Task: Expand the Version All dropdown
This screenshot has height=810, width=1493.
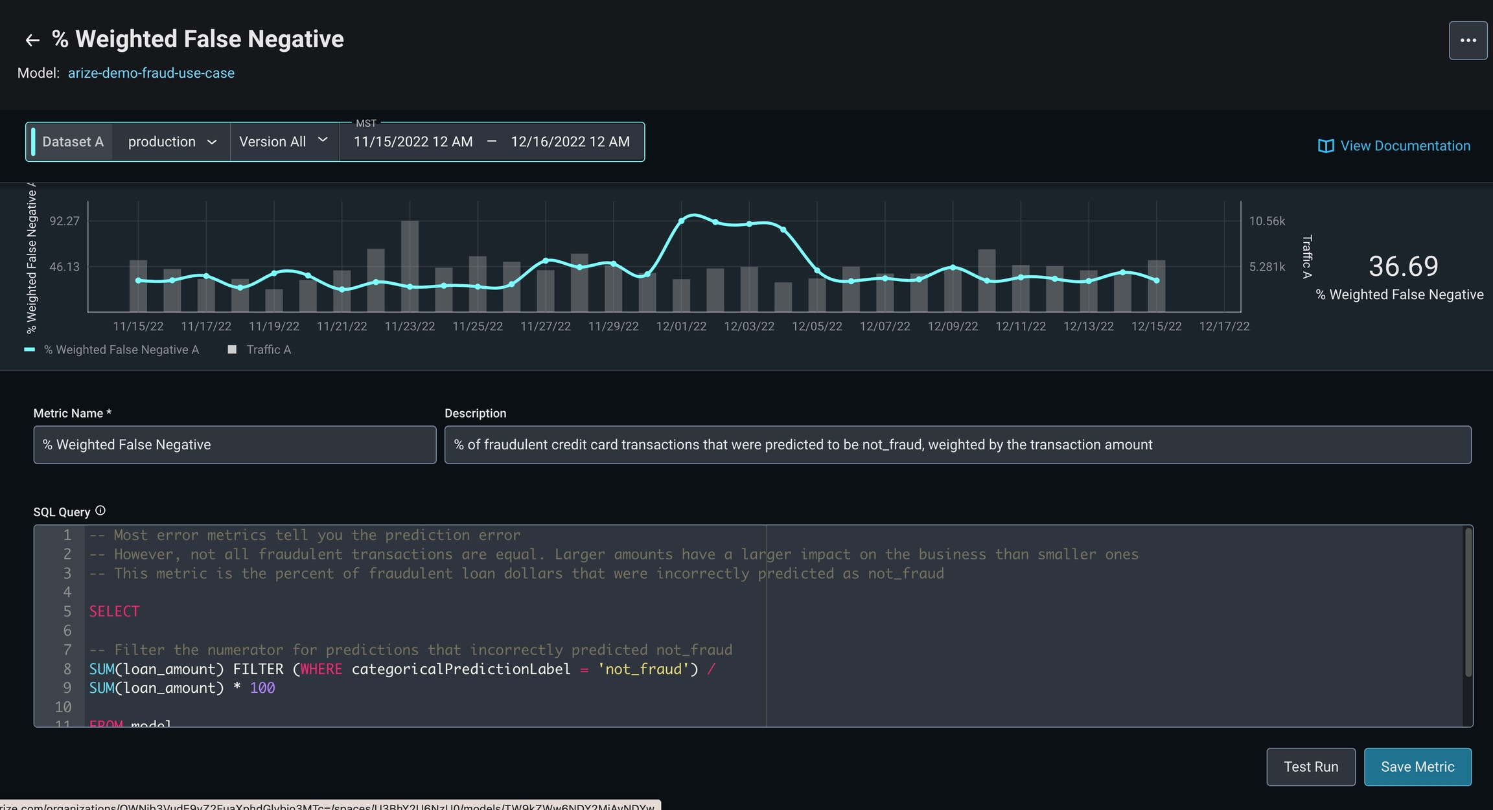Action: [x=284, y=142]
